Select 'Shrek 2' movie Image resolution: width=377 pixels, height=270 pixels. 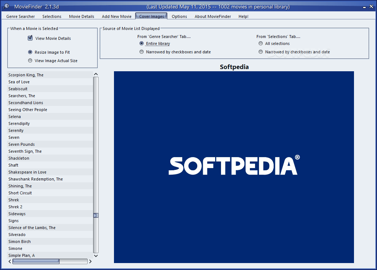pos(50,207)
